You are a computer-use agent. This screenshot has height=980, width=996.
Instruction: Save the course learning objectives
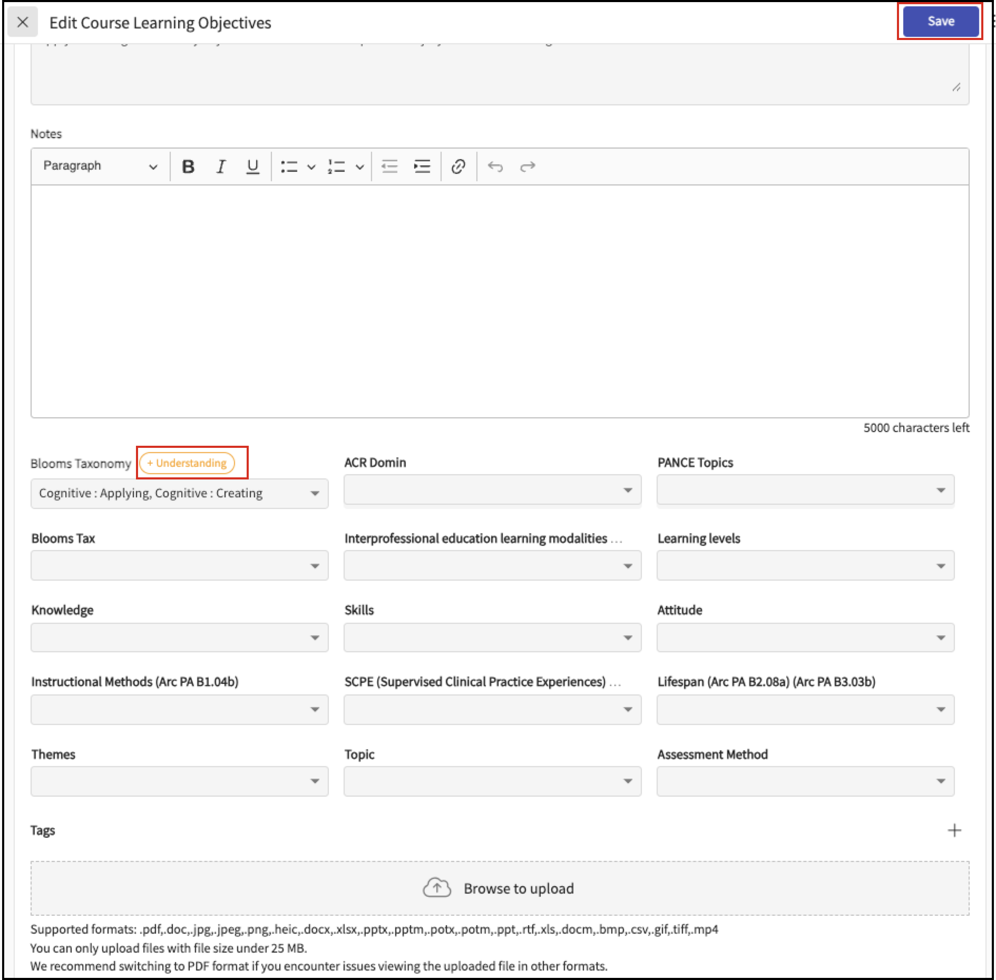(x=941, y=22)
